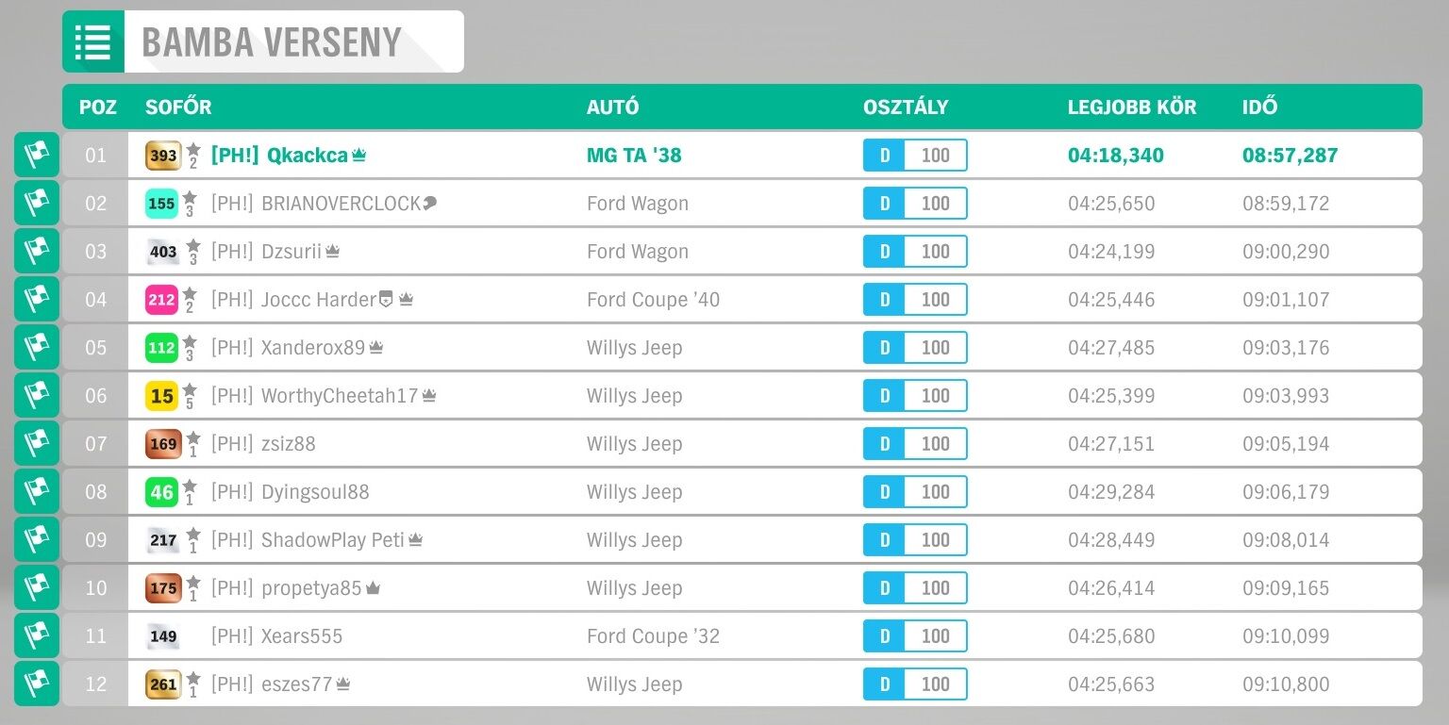The image size is (1449, 725).
Task: Click the list icon beside BAMBA VERSENY
Action: 93,41
